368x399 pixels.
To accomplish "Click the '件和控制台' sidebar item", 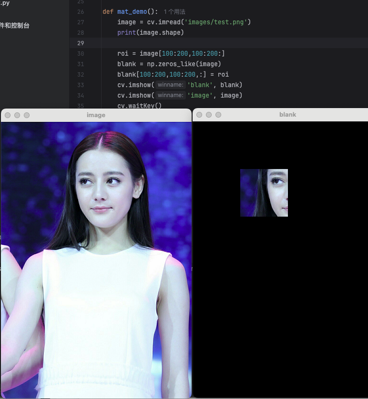I will (14, 25).
